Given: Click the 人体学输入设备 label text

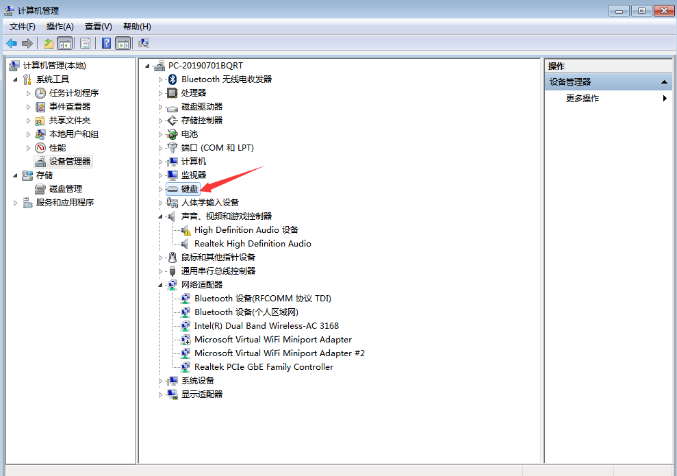Looking at the screenshot, I should pyautogui.click(x=210, y=203).
